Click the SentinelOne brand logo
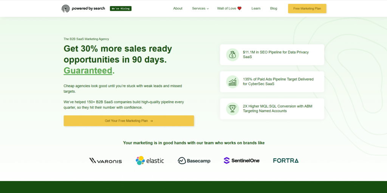 [241, 161]
